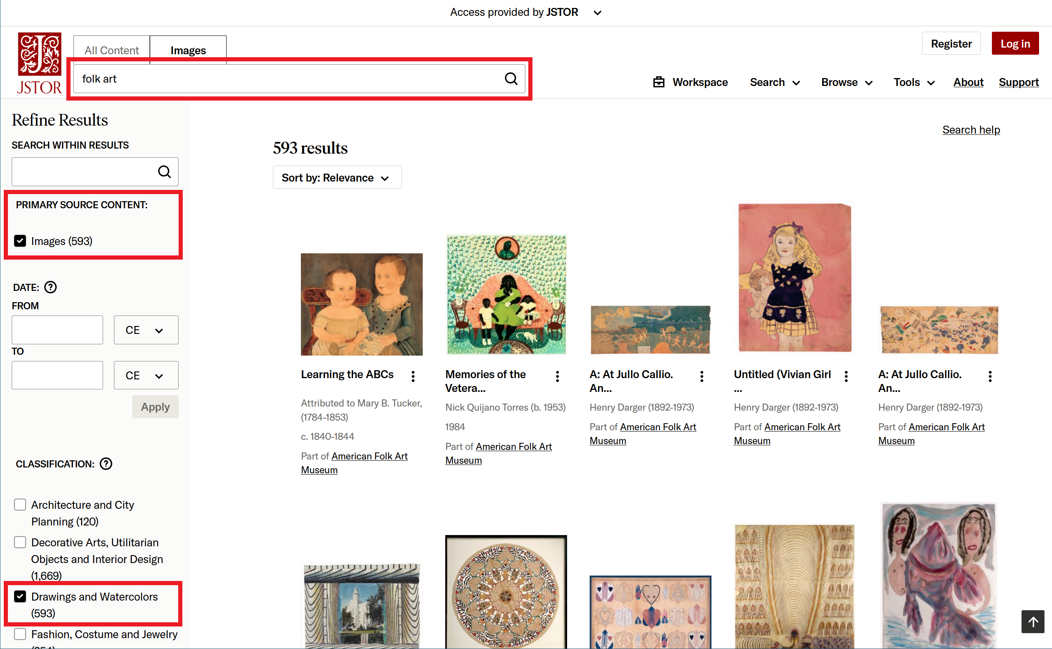Click the Log in button
This screenshot has height=649, width=1052.
click(x=1015, y=43)
